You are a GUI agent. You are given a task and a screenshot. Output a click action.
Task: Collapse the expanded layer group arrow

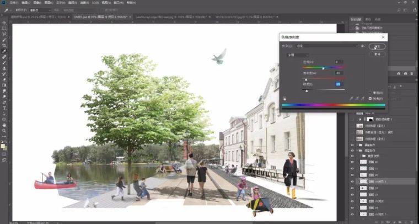[358, 151]
